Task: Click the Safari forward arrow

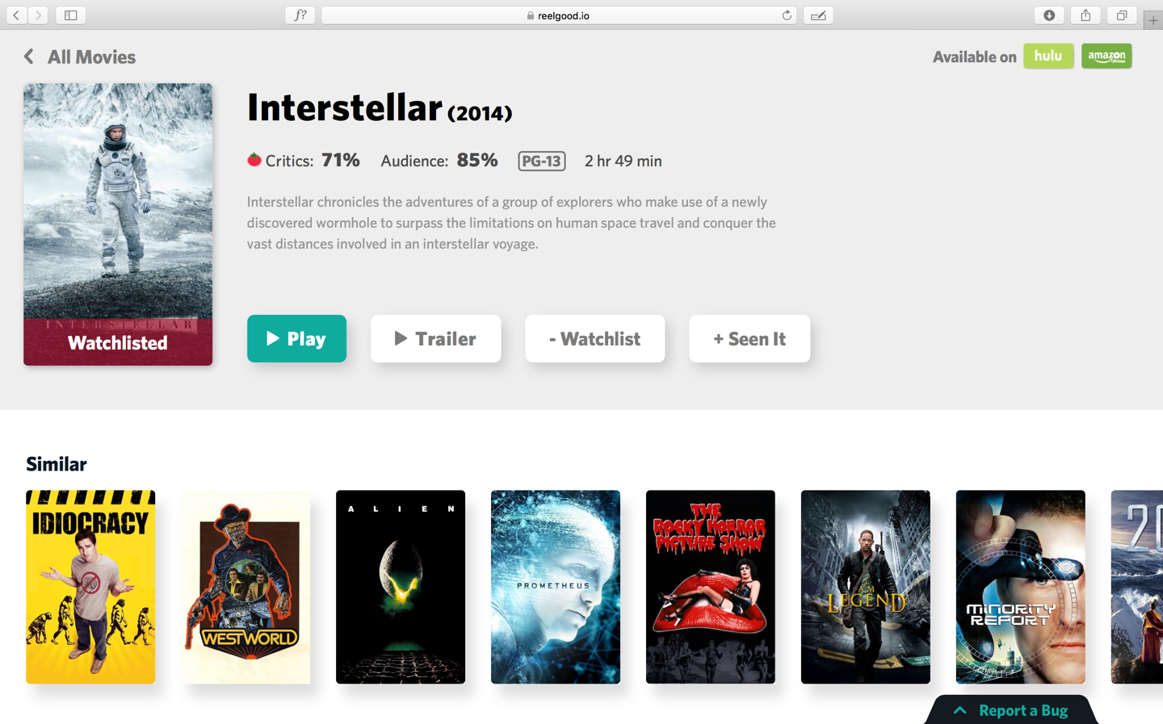Action: (38, 15)
